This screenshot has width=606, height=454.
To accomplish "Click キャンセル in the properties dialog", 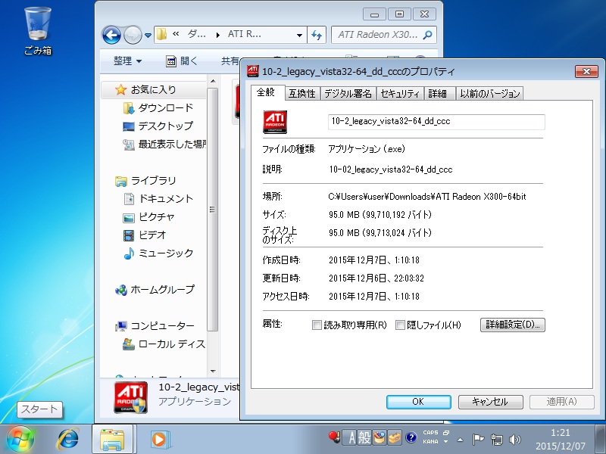I will pos(490,402).
